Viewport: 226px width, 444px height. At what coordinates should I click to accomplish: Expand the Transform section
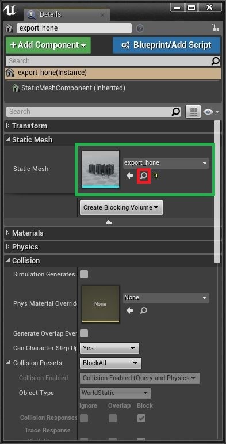8,126
